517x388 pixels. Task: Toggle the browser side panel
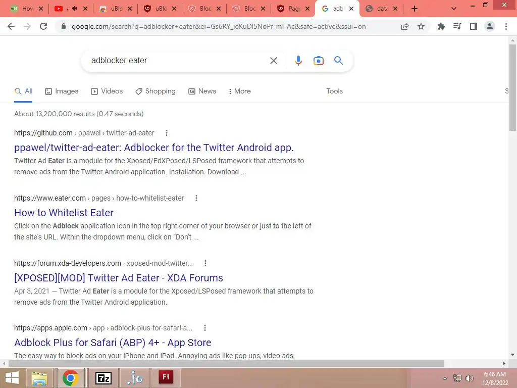(474, 26)
